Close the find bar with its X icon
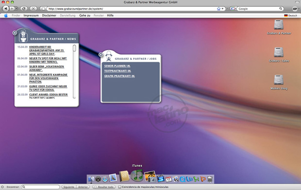This screenshot has width=301, height=190. click(x=2, y=187)
